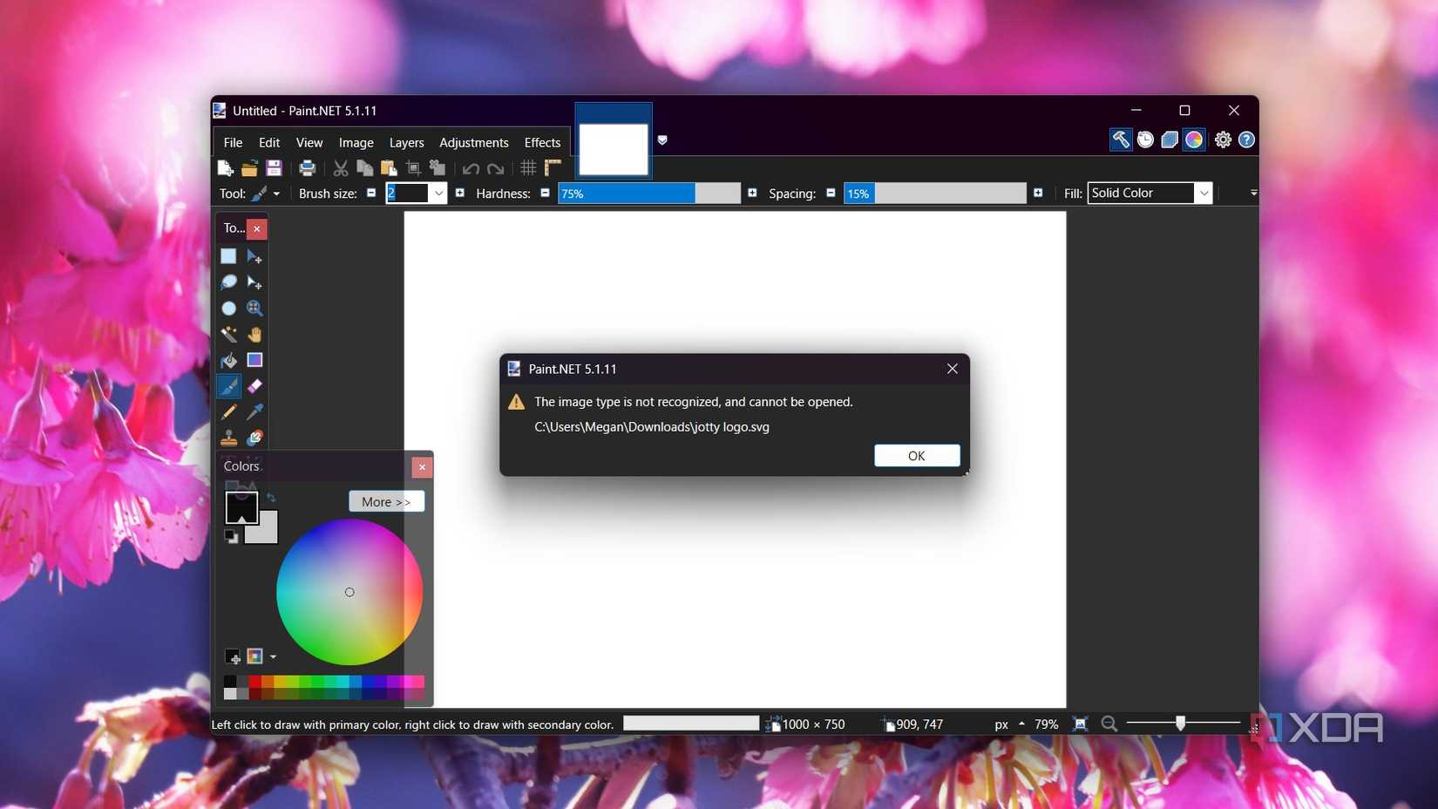The width and height of the screenshot is (1438, 809).
Task: Select the Magic Wand tool
Action: tap(228, 335)
